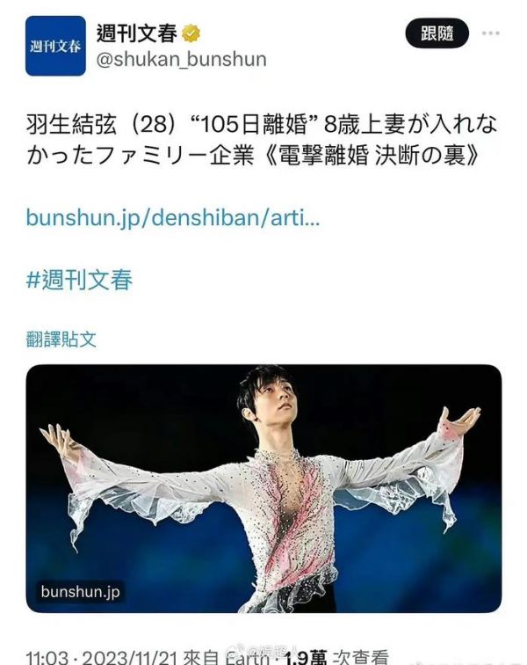The width and height of the screenshot is (527, 665).
Task: Click the skater's outstretched left sleeve in the image
Action: 407,471
